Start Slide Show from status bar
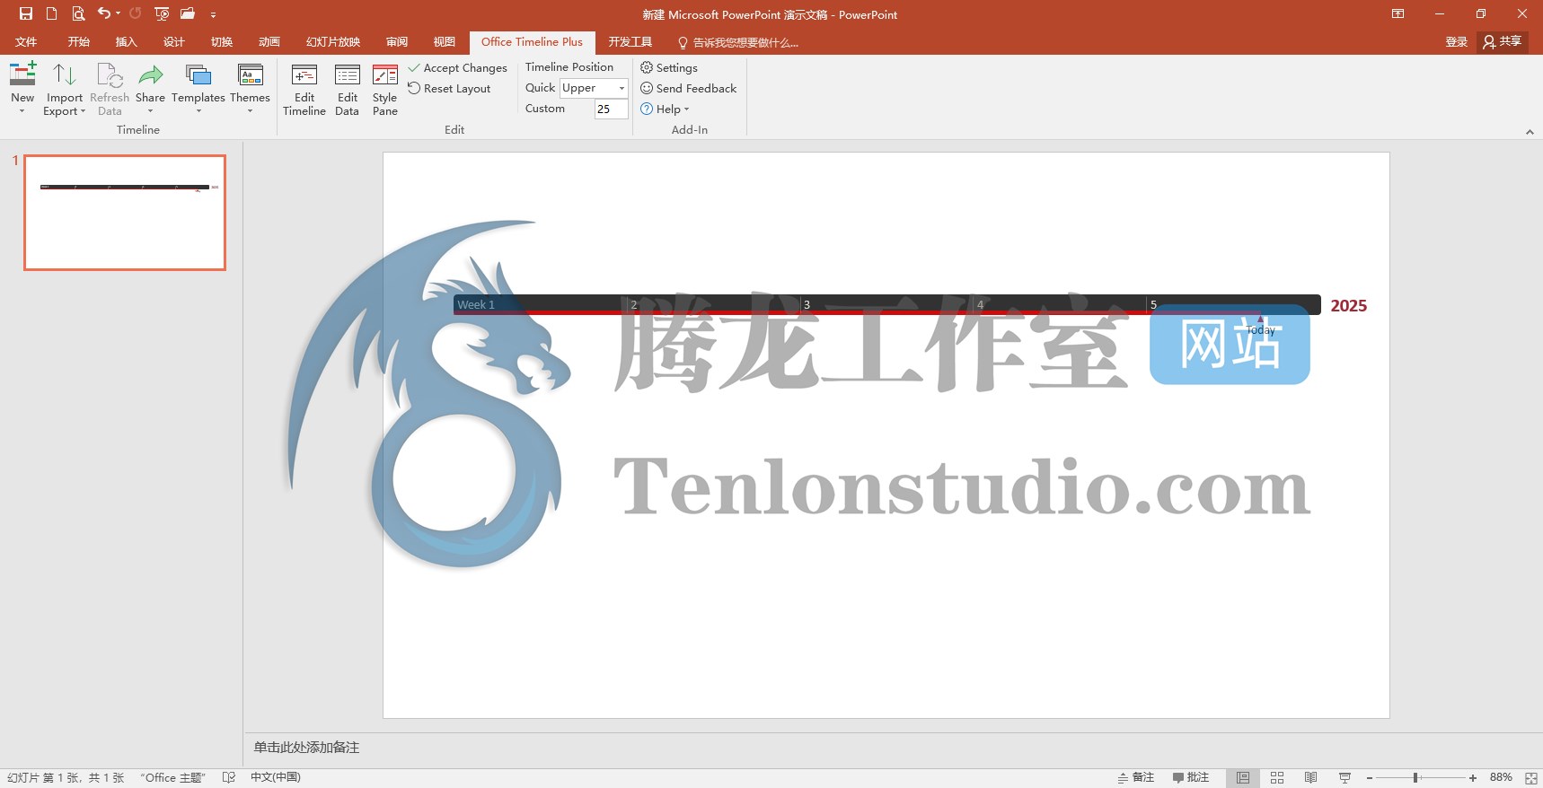1543x788 pixels. [1345, 777]
